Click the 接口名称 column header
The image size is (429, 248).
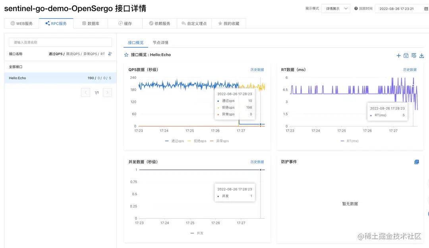pos(15,54)
